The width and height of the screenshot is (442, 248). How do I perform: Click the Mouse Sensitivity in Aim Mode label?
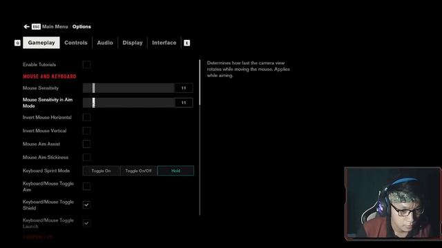click(48, 103)
